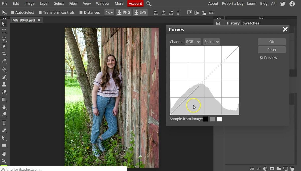Click OK in Curves dialog
Image resolution: width=301 pixels, height=171 pixels.
click(x=272, y=42)
